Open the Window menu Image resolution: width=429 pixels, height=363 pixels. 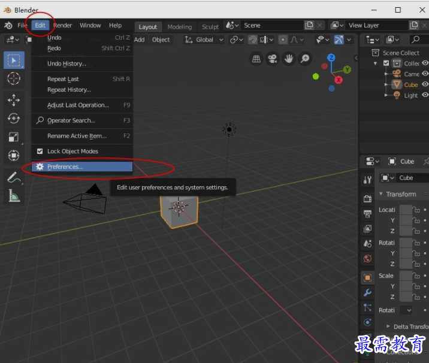pyautogui.click(x=90, y=25)
